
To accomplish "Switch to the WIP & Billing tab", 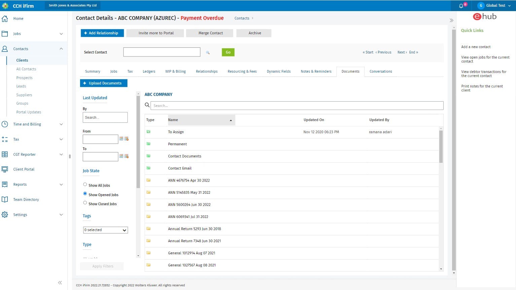I will click(175, 71).
